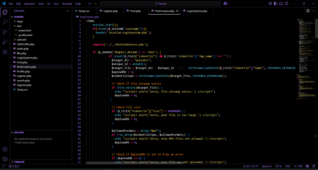Click the editor vertical scrollbar thumb

coord(316,28)
